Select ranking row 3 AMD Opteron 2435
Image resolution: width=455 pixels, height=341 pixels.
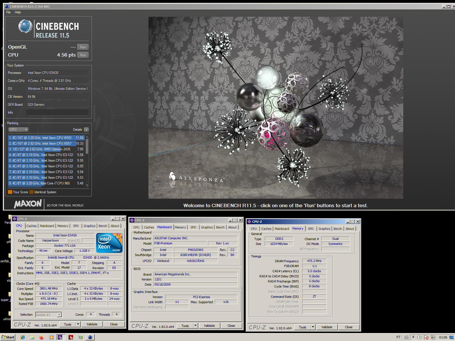(46, 149)
